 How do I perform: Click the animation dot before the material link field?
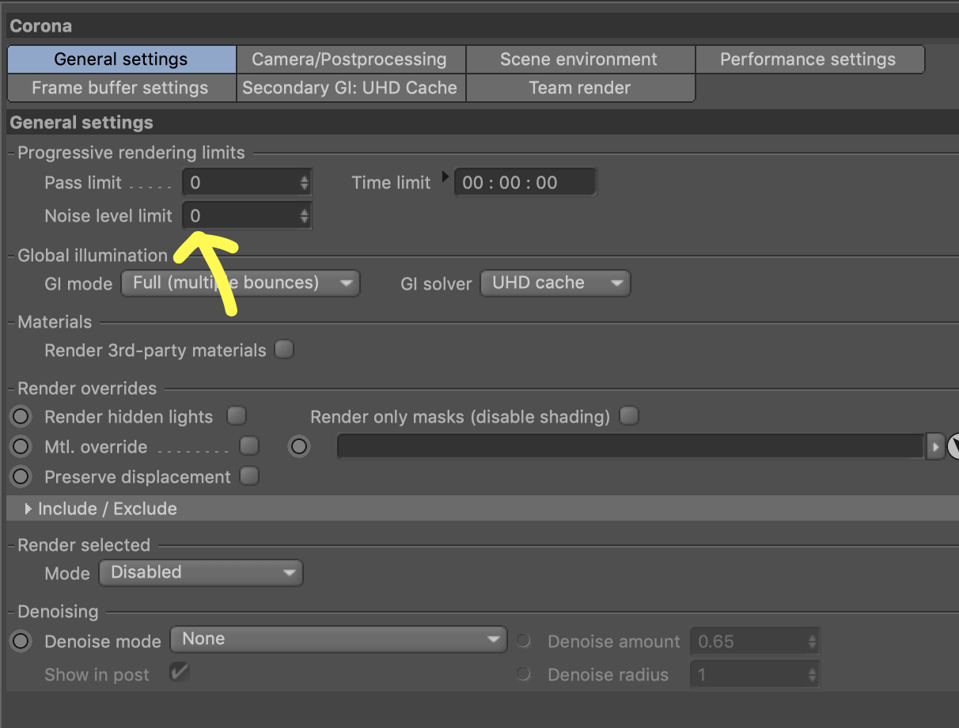299,446
